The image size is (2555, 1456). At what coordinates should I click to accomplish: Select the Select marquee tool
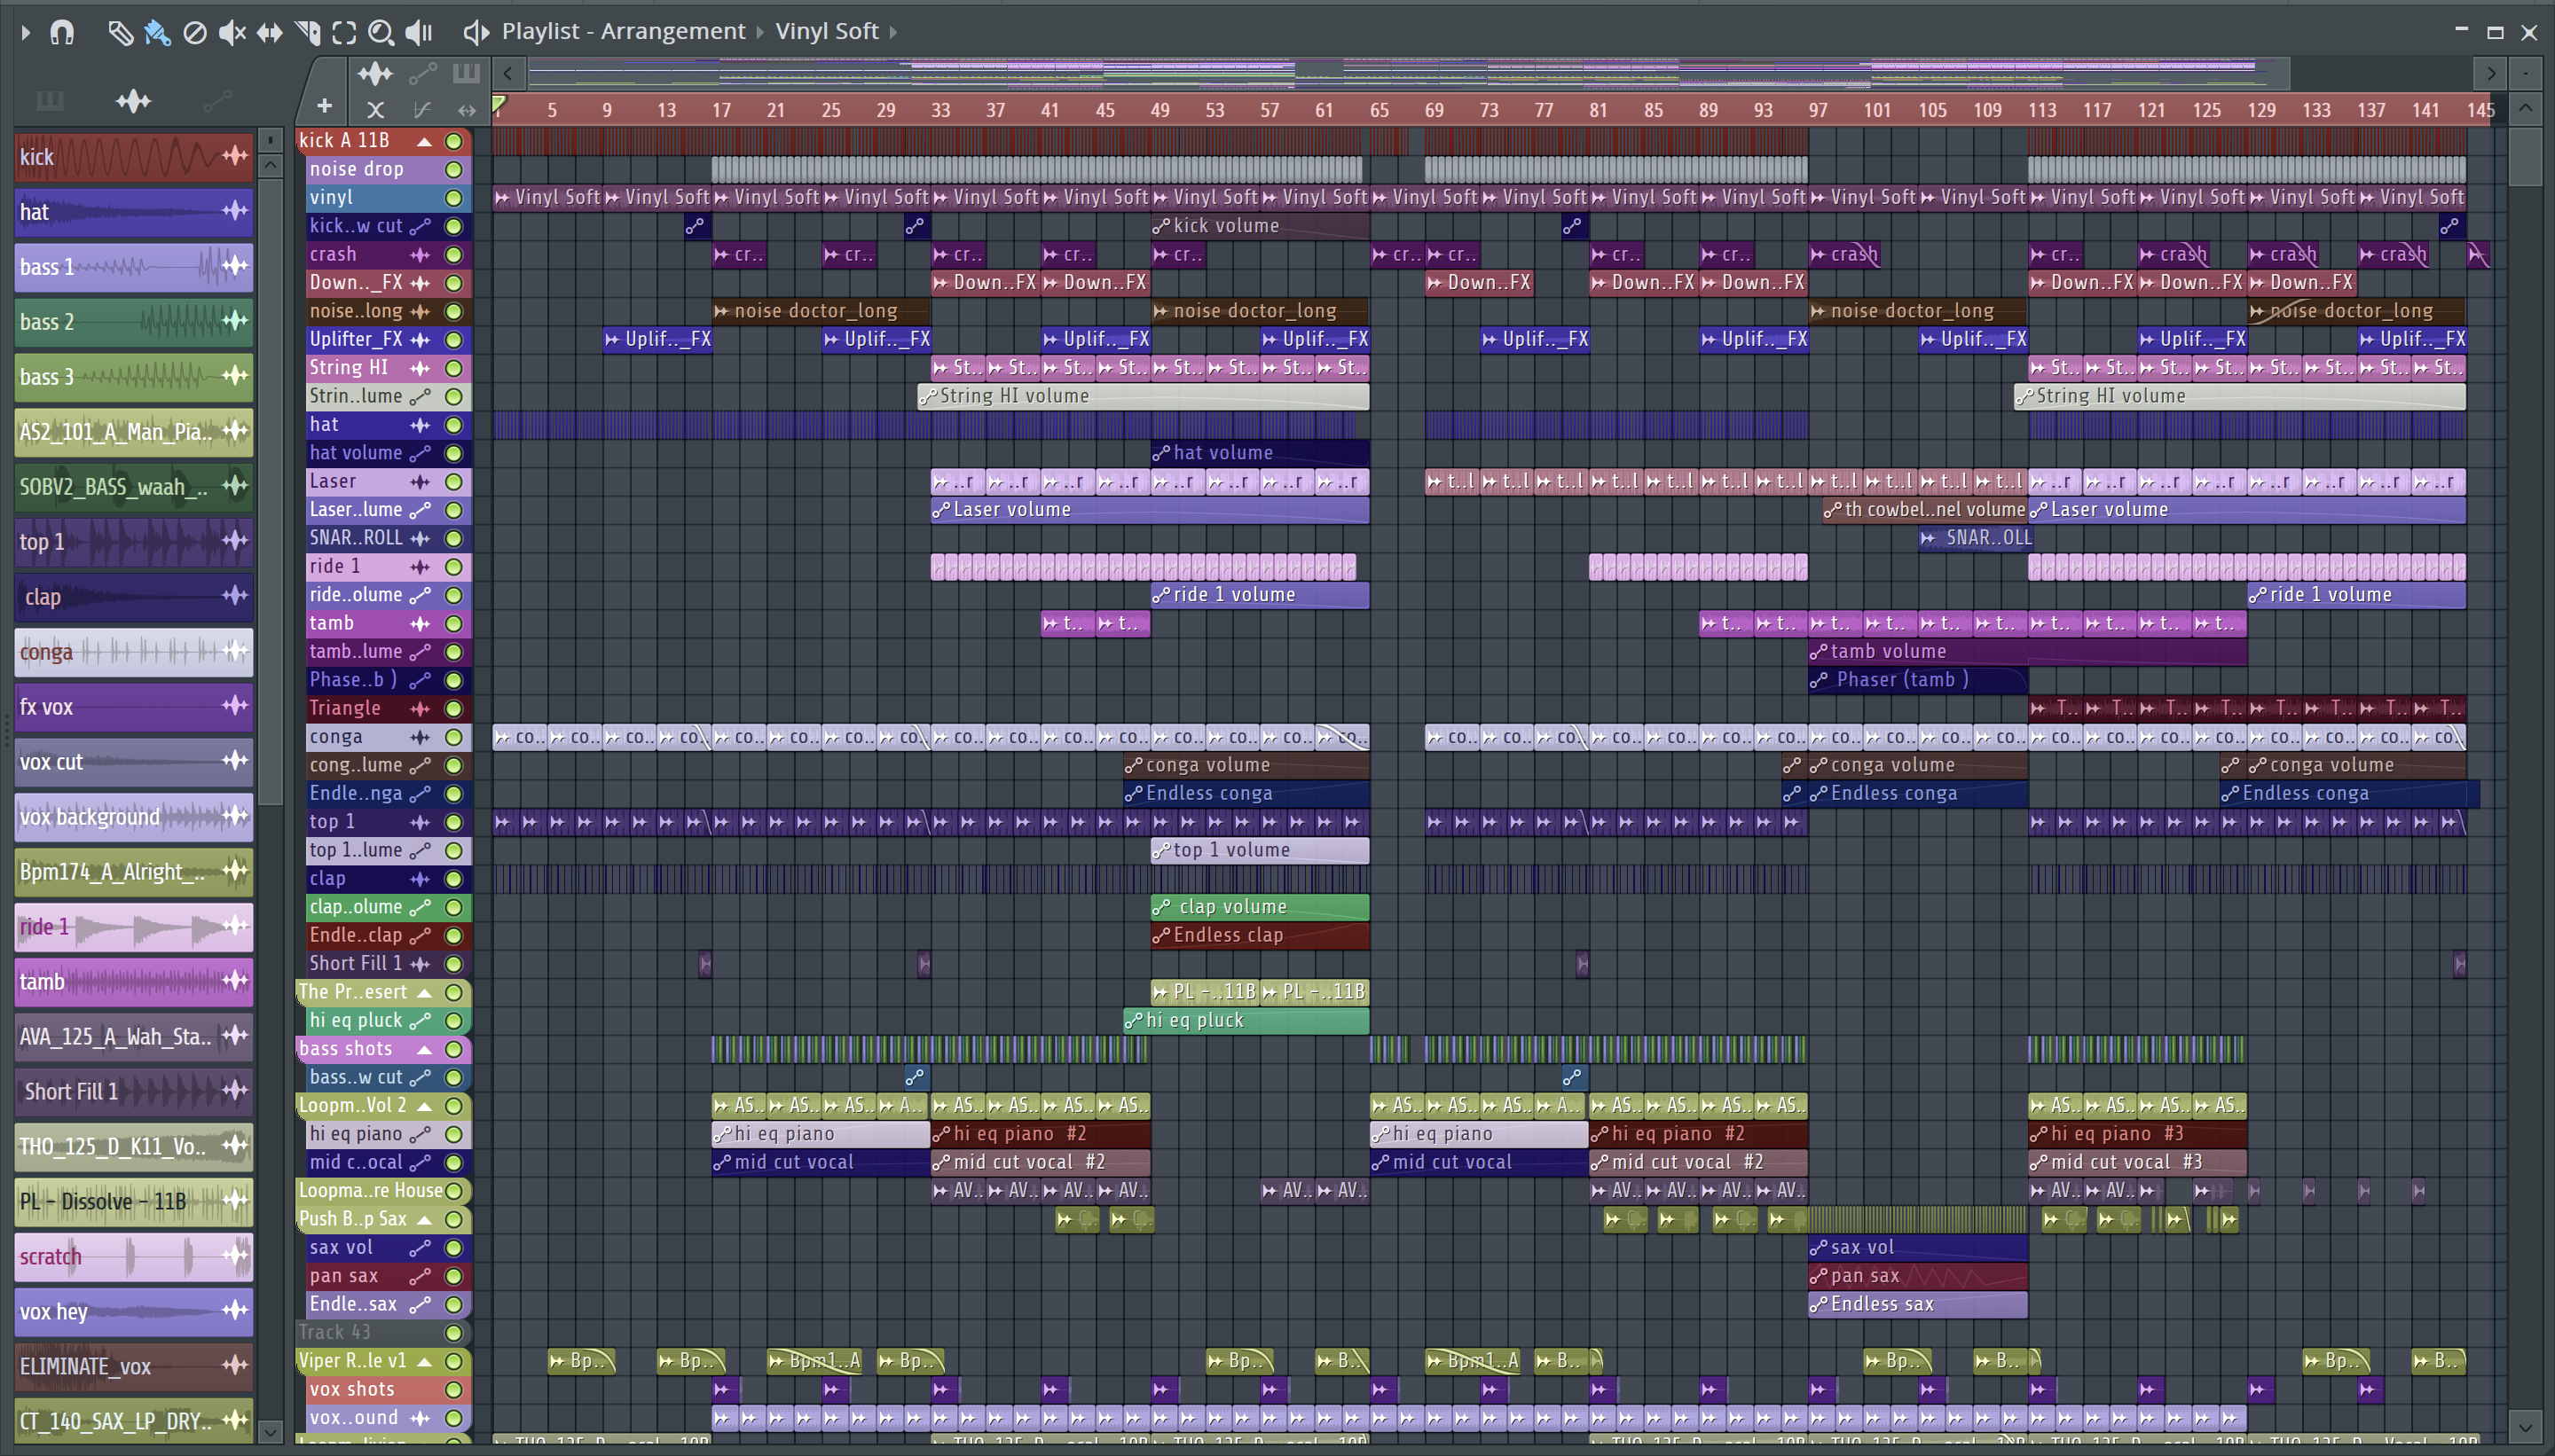344,33
